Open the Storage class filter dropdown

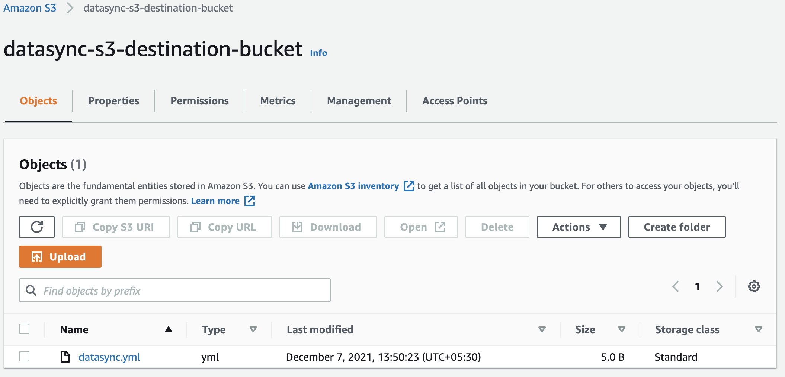click(x=757, y=329)
